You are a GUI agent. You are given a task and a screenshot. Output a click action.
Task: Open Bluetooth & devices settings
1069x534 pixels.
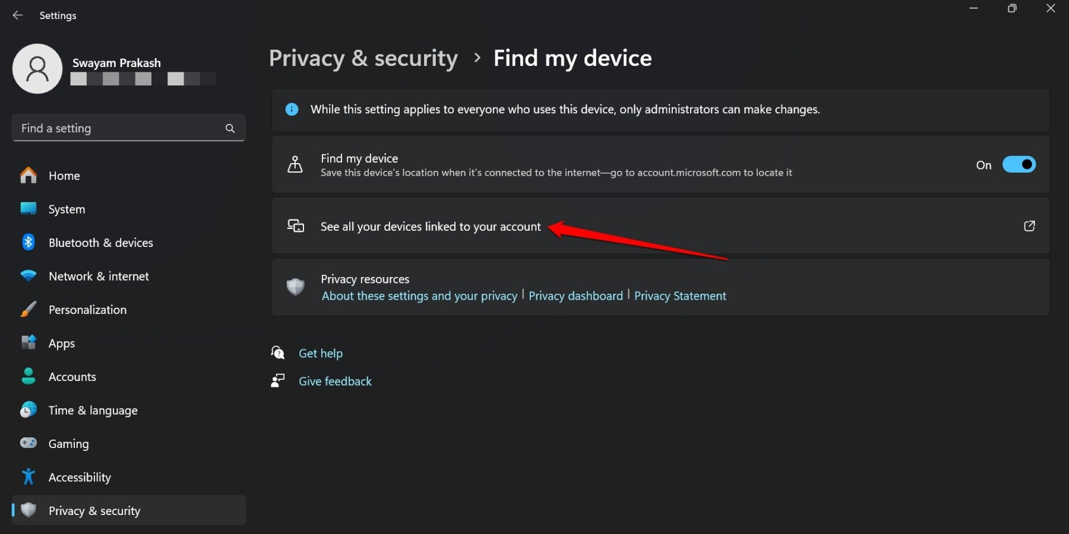tap(28, 242)
